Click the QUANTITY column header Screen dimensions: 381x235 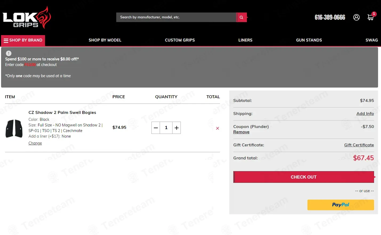pos(166,97)
